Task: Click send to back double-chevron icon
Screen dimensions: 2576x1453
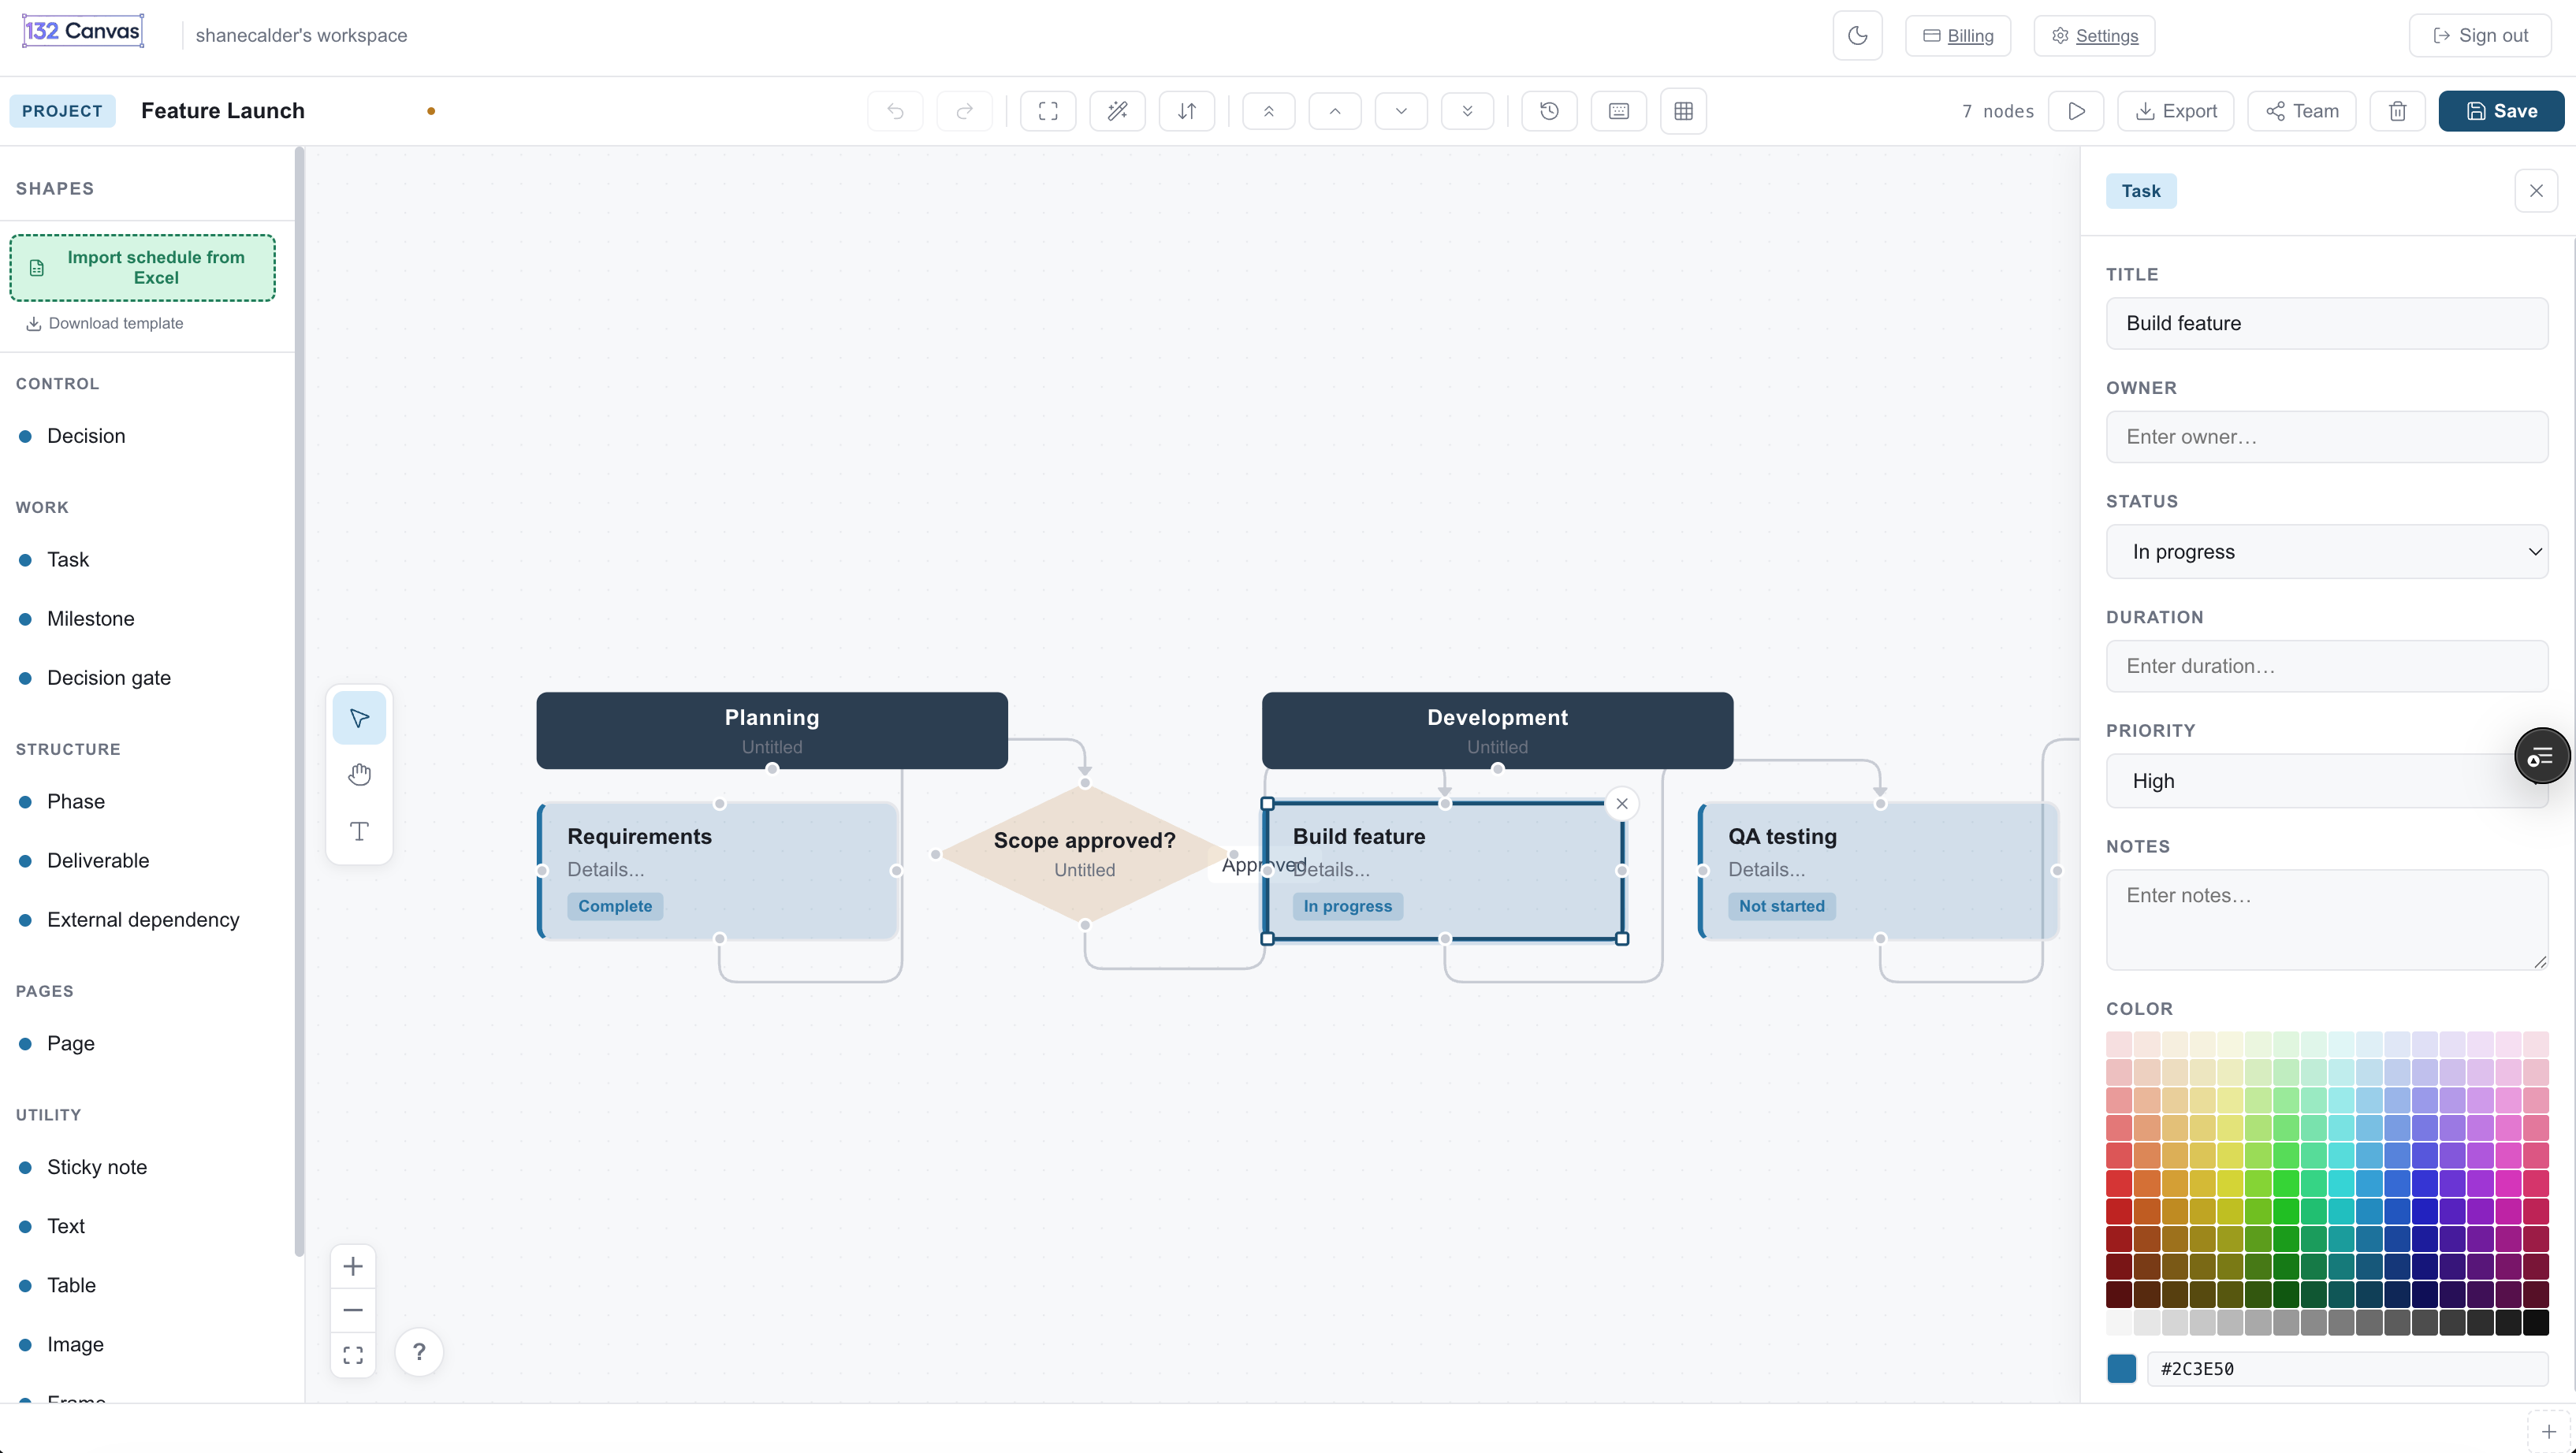Action: pyautogui.click(x=1467, y=111)
